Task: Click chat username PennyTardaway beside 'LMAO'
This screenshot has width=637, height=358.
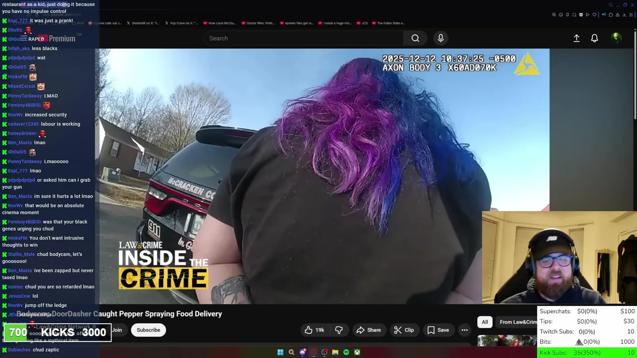Action: [x=25, y=96]
